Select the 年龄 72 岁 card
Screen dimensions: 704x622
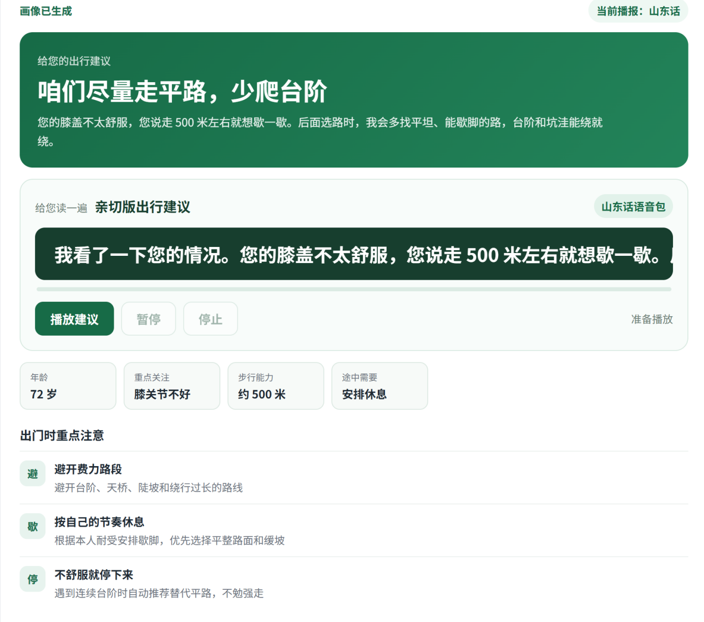[68, 386]
